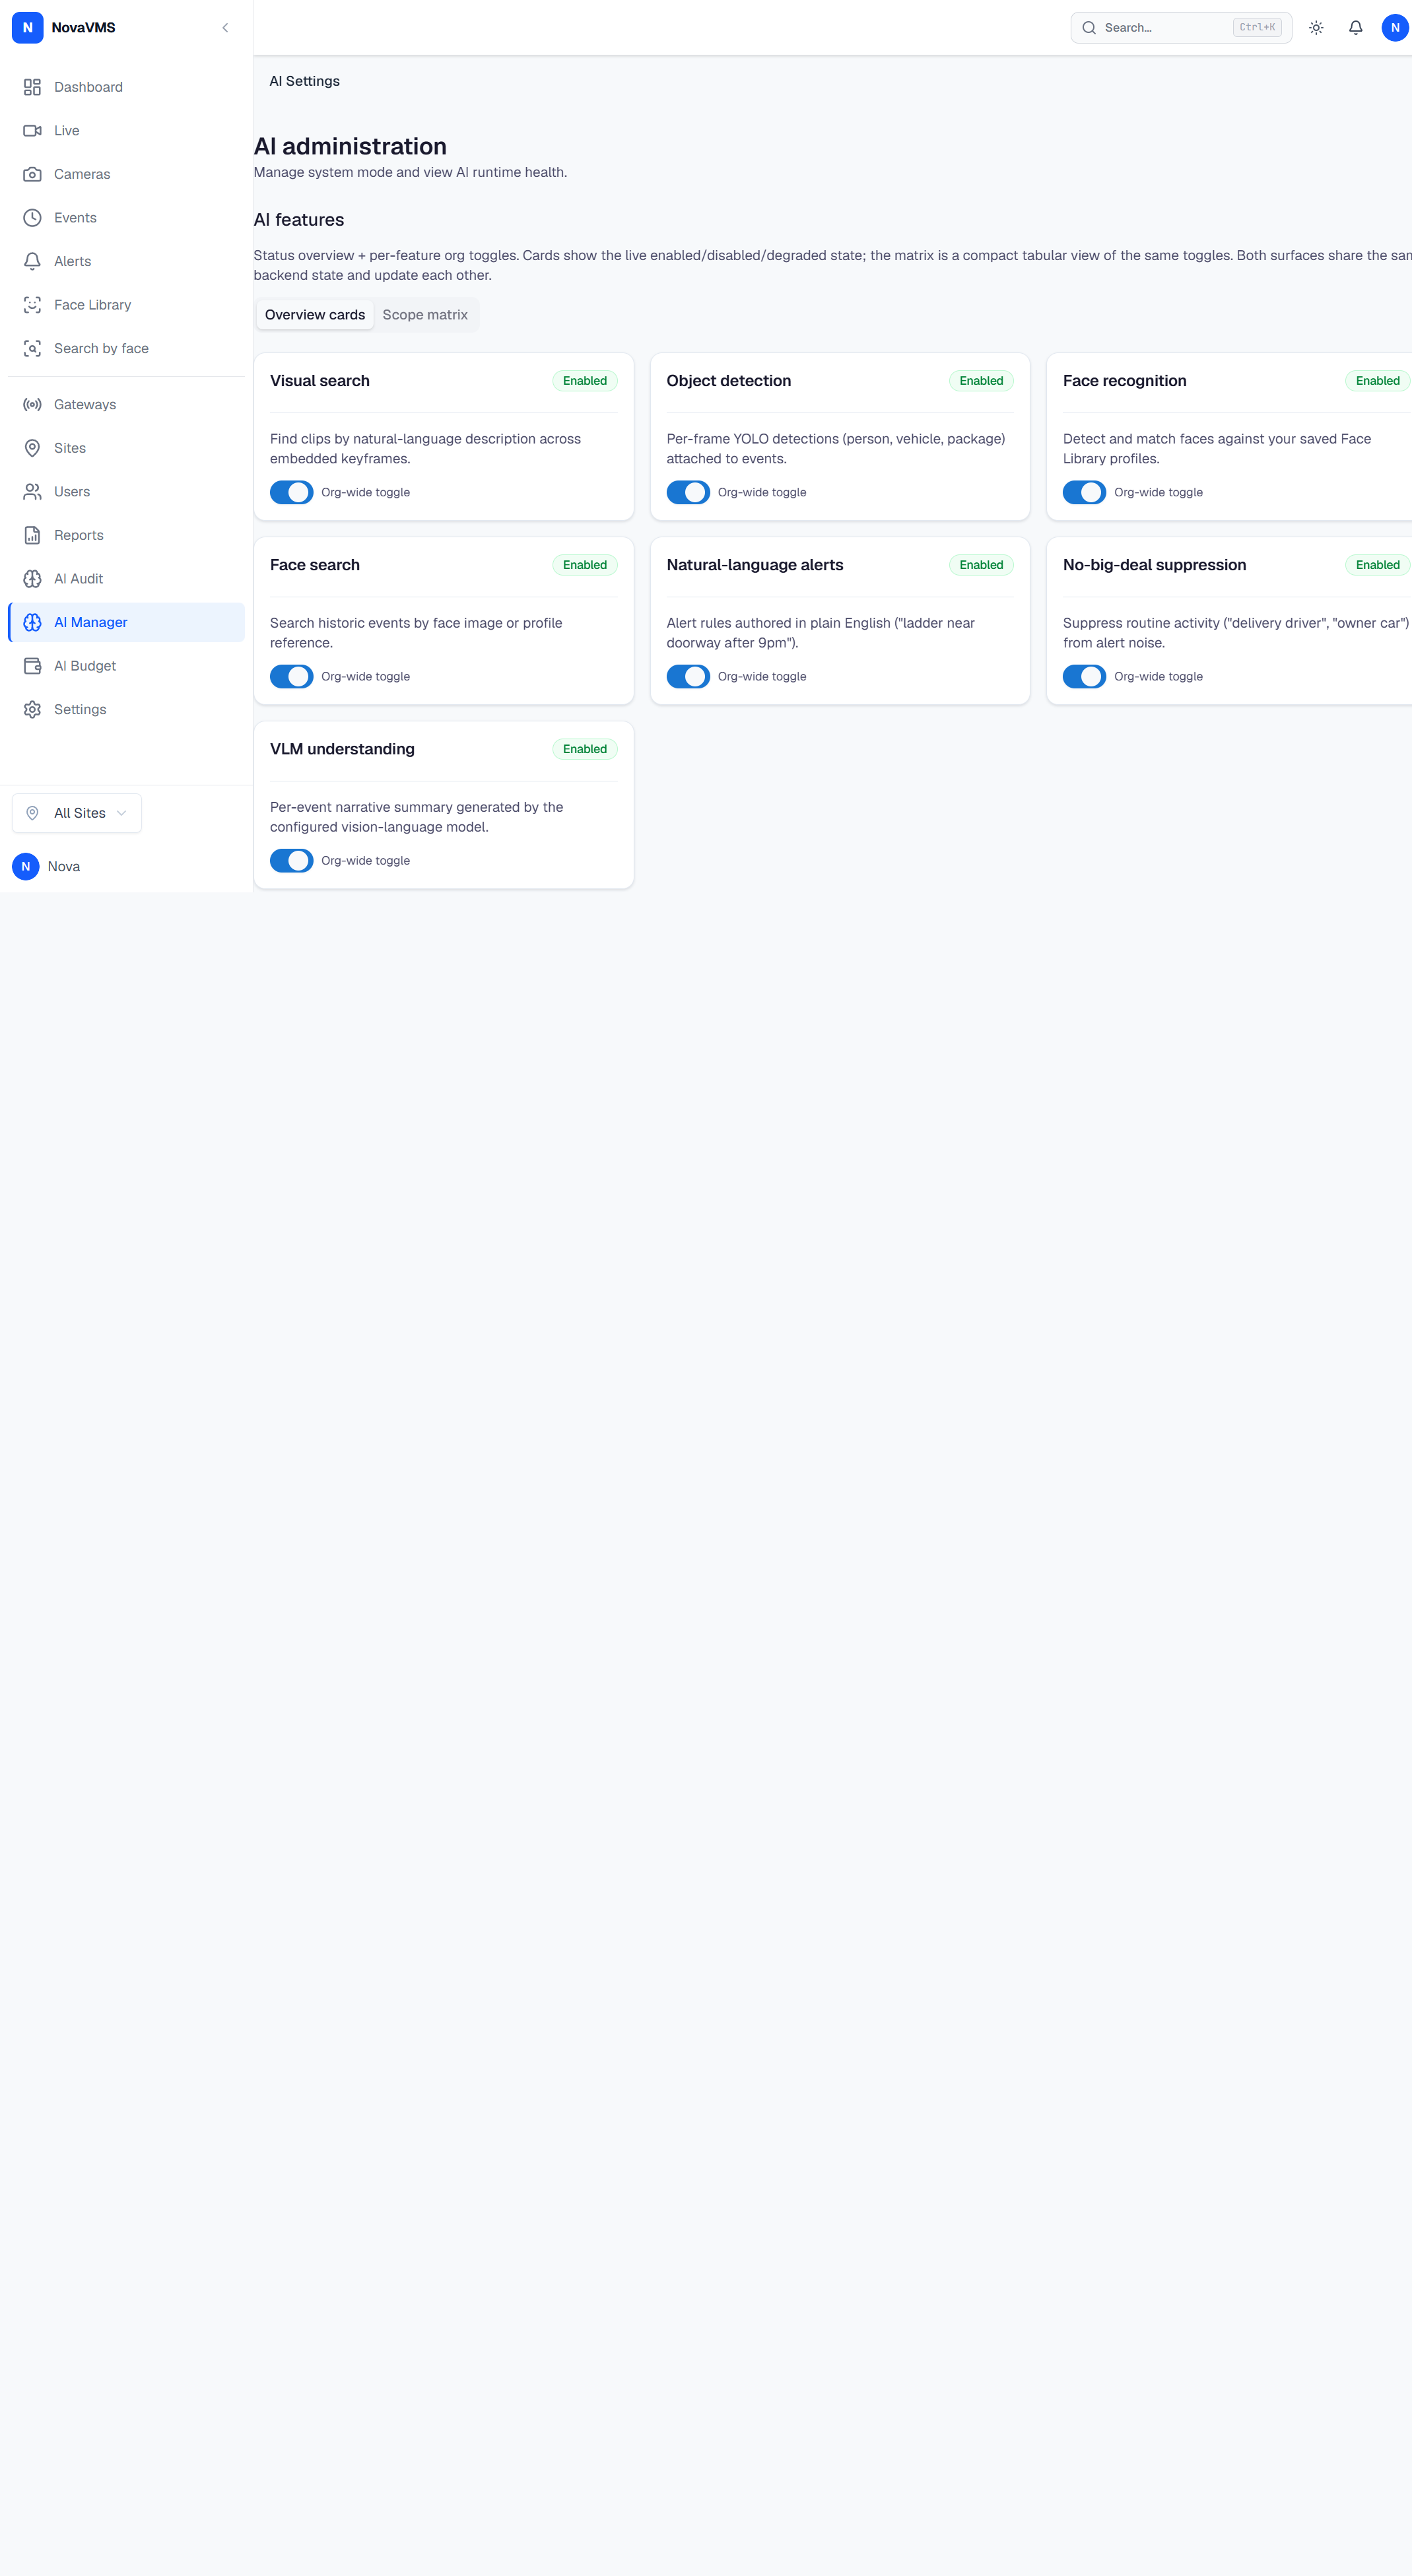1412x2576 pixels.
Task: Open Face Library page
Action: (126, 305)
